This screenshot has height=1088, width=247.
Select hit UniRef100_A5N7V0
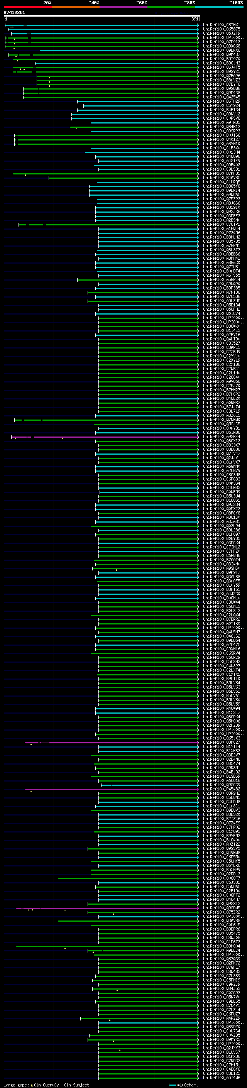[222, 997]
